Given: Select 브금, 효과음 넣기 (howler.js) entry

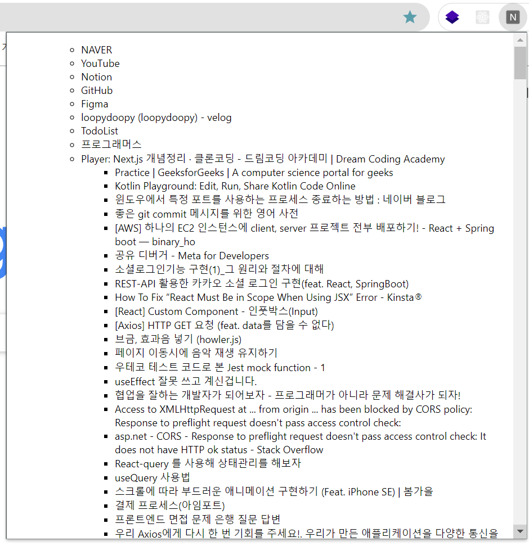Looking at the screenshot, I should coord(178,340).
